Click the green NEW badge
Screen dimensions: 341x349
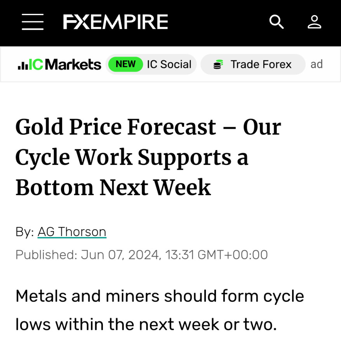125,64
